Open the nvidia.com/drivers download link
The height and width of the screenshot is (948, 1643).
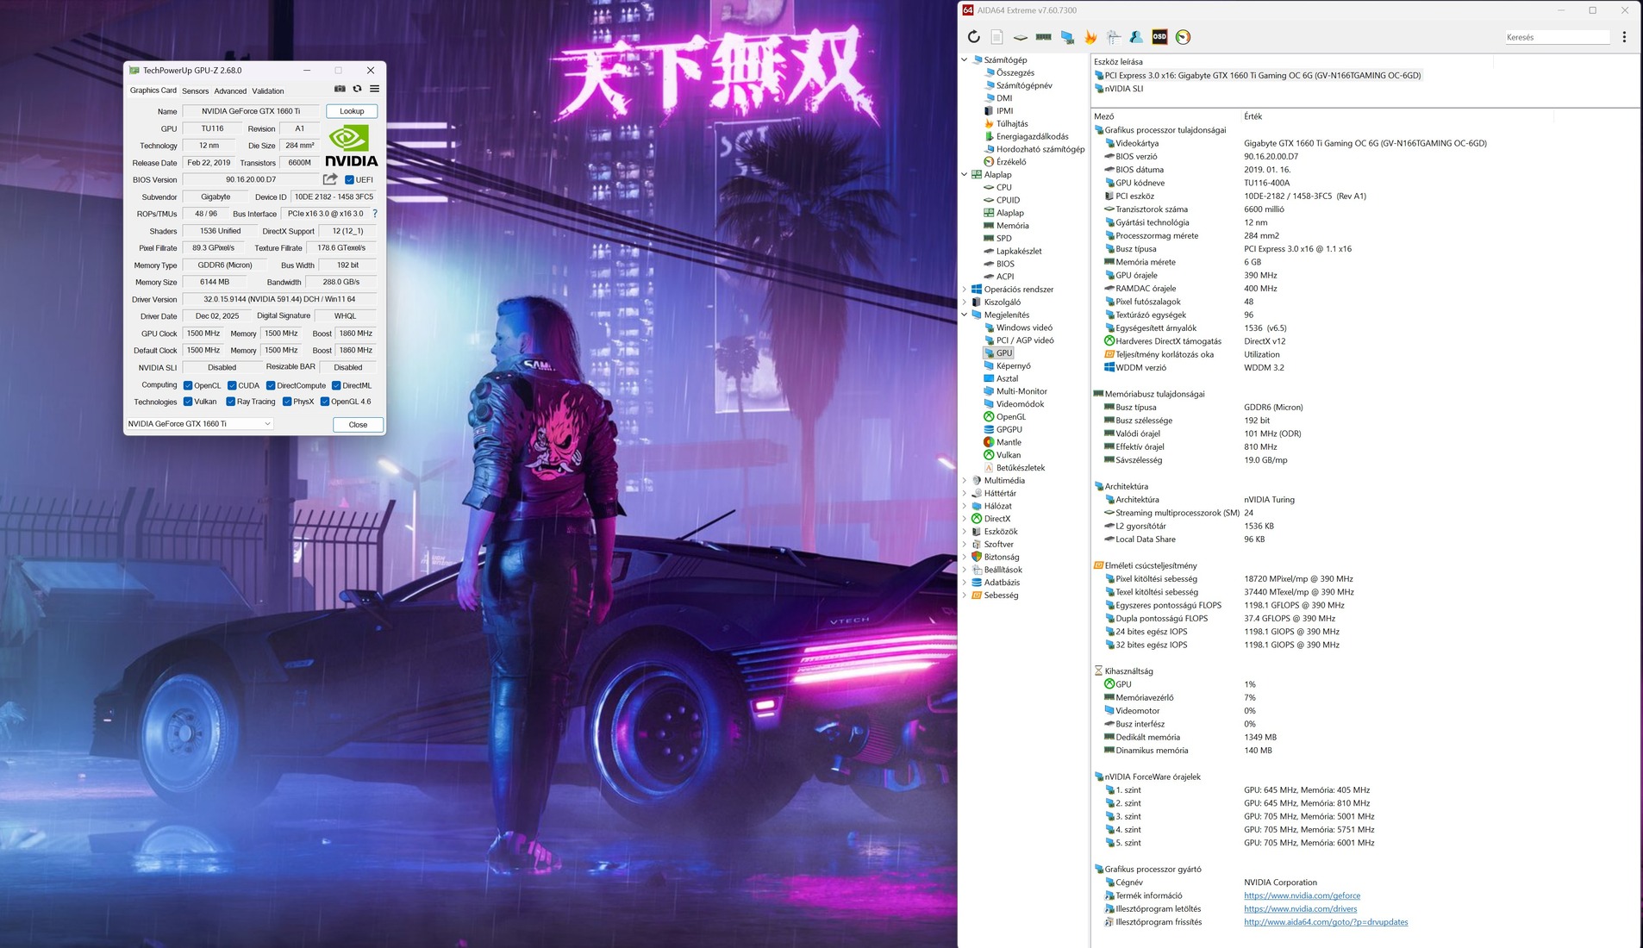click(x=1300, y=909)
